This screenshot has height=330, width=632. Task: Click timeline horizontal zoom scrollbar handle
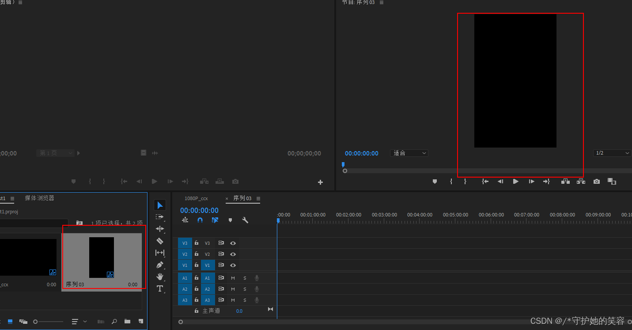tap(181, 322)
